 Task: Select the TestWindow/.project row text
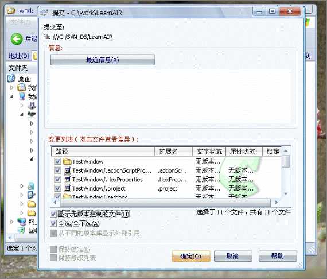click(x=99, y=189)
